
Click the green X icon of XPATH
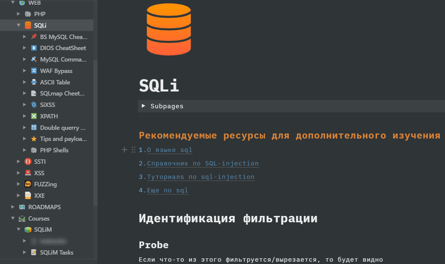(34, 116)
